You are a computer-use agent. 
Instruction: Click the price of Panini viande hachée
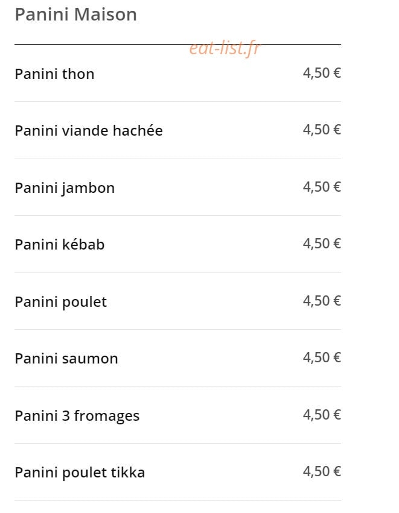(322, 130)
